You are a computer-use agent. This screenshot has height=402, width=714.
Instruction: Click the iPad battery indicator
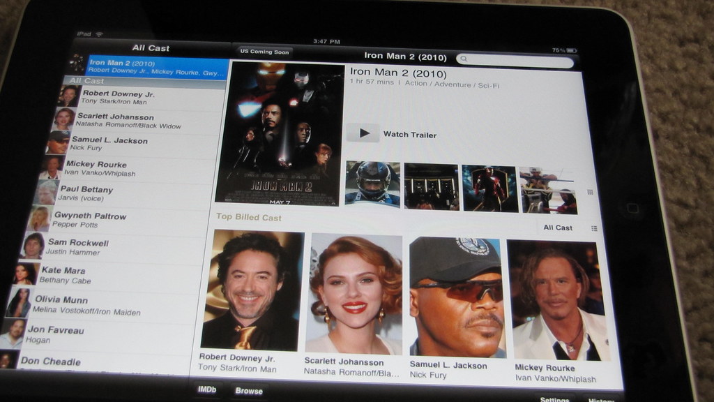(571, 50)
